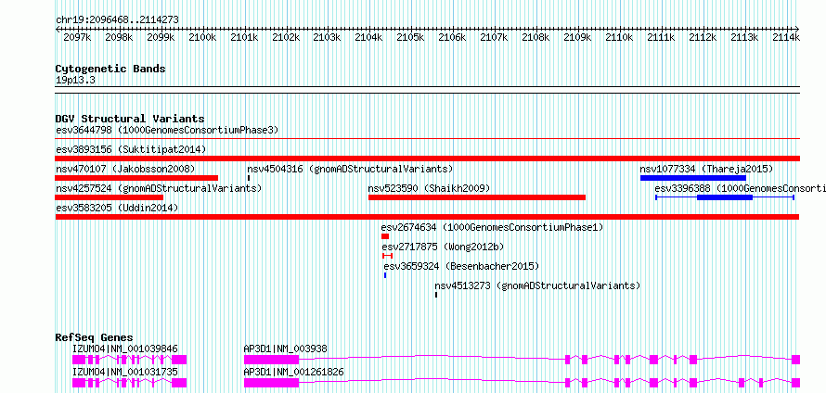826x393 pixels.
Task: Click the tiny blue esv3659324 marker
Action: [x=385, y=275]
